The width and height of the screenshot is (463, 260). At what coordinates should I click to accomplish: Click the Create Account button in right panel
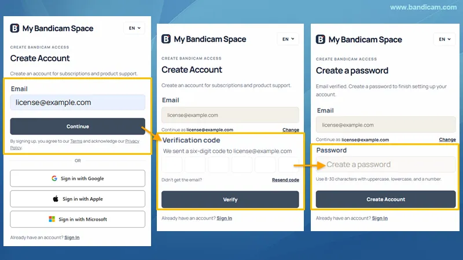(x=385, y=199)
